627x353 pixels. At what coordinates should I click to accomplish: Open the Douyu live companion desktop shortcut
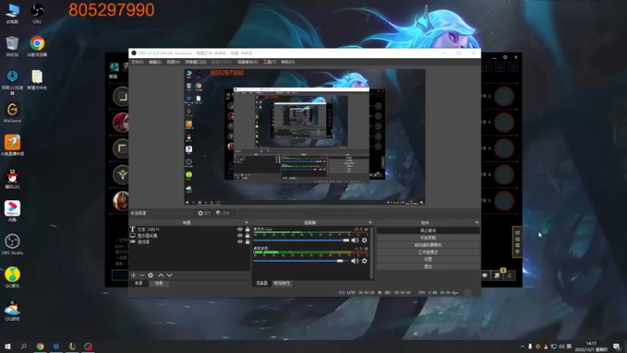click(13, 145)
